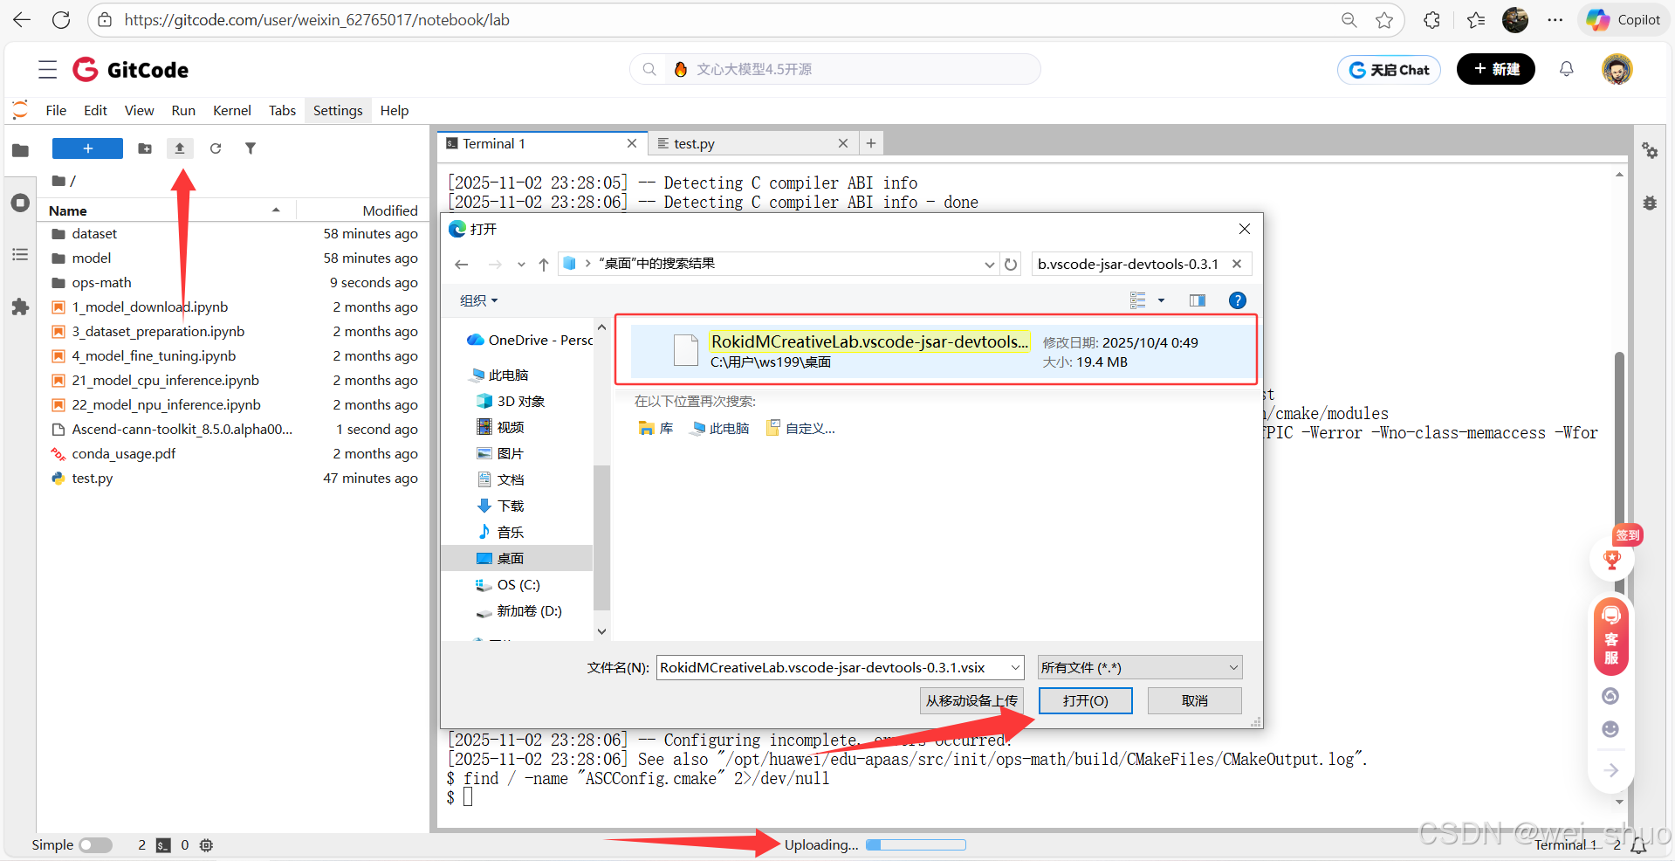Open the Edit menu

pos(95,110)
